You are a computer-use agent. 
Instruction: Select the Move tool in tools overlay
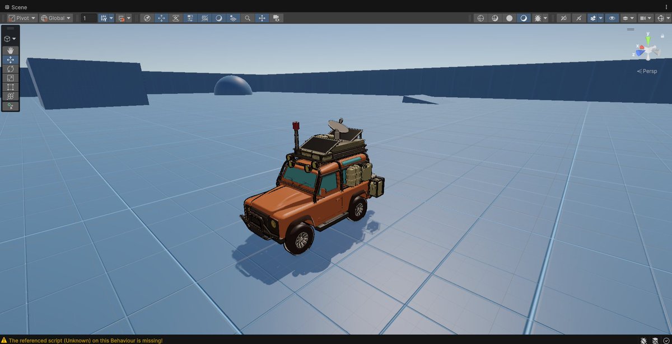(11, 59)
